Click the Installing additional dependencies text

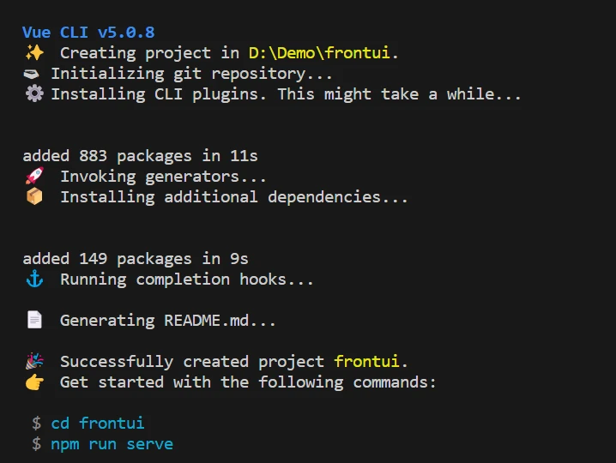pos(234,196)
